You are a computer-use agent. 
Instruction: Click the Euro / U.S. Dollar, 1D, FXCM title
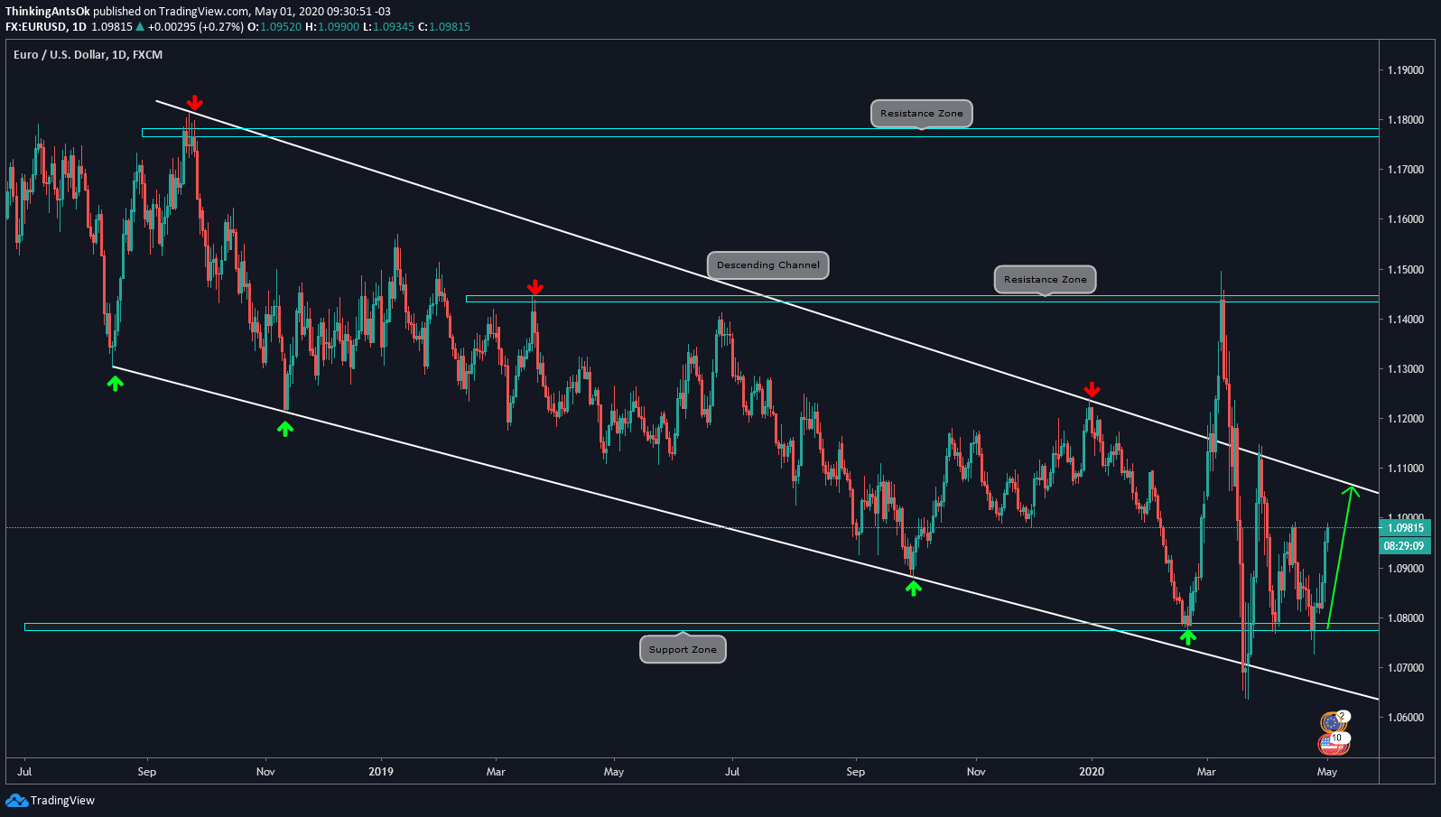[88, 55]
